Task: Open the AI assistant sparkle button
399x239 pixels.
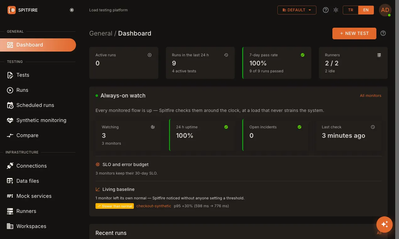Action: click(385, 224)
